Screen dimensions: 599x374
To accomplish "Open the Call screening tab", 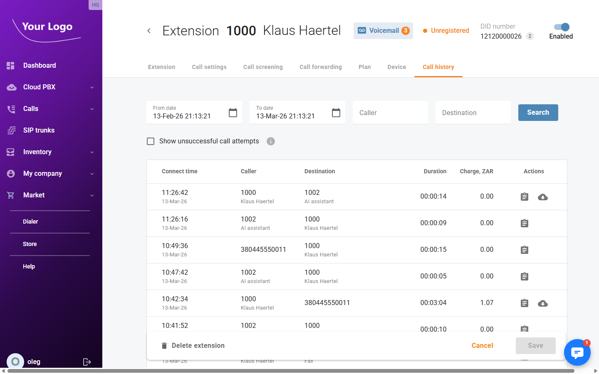I will click(263, 67).
